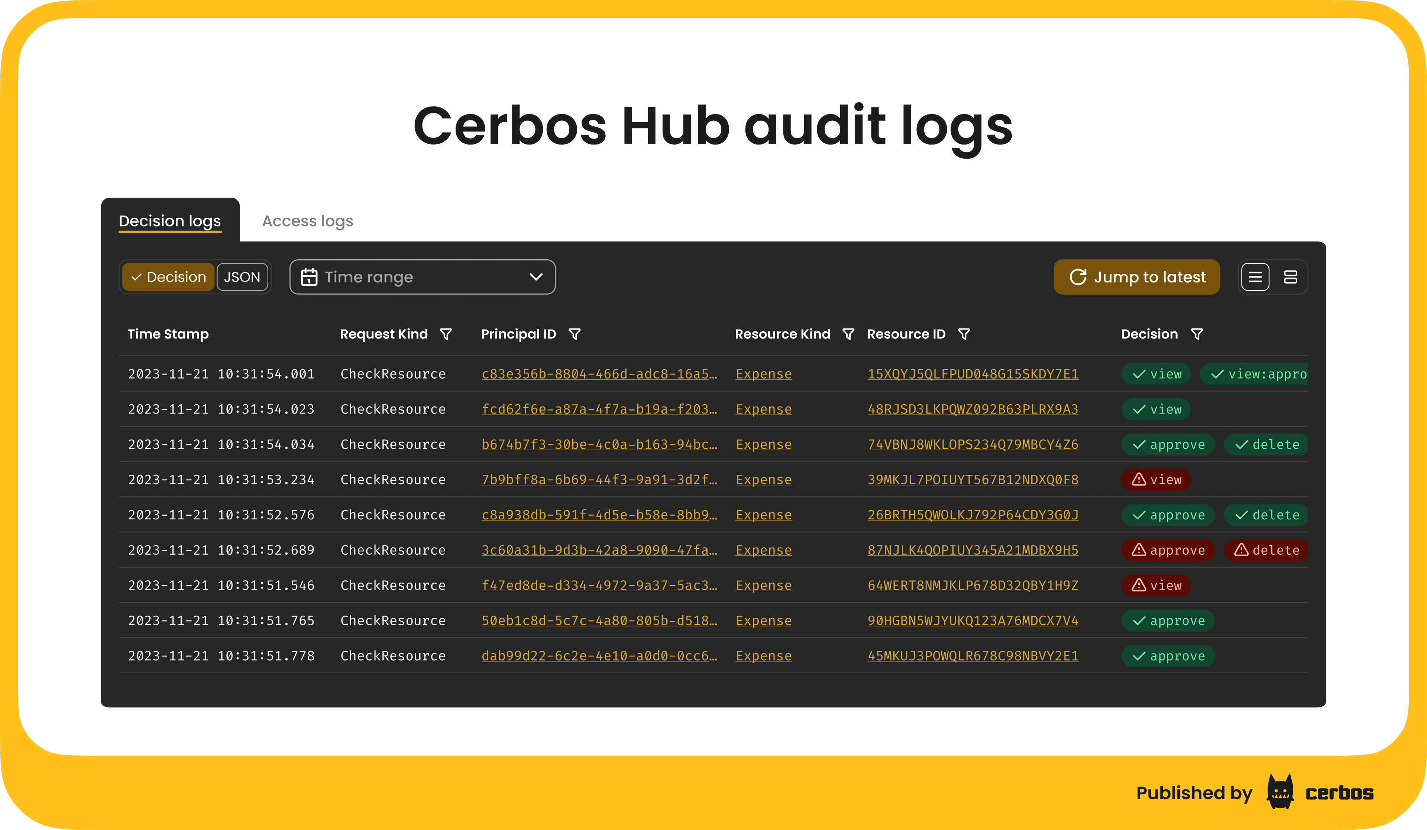Image resolution: width=1427 pixels, height=830 pixels.
Task: Select the Decision logs tab
Action: [x=170, y=221]
